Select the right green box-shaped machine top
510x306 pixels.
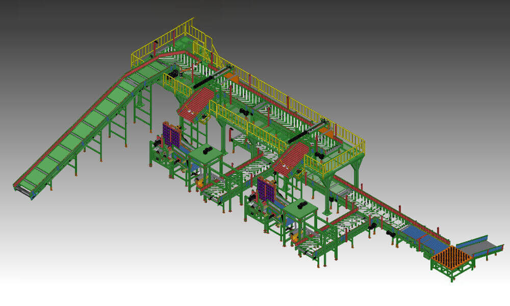300,208
